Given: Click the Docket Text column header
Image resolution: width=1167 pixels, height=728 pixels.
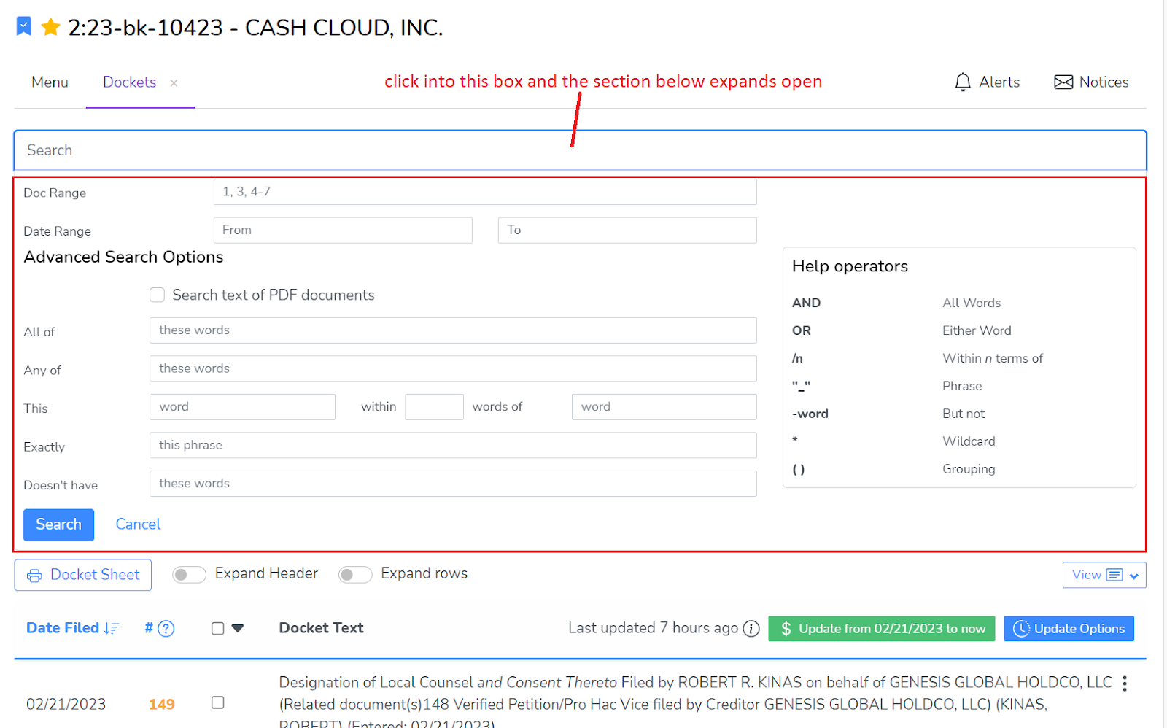Looking at the screenshot, I should pos(321,628).
